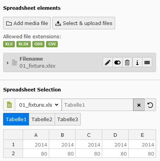Edit metadata with the pencil icon
This screenshot has height=161, width=160.
click(x=108, y=63)
